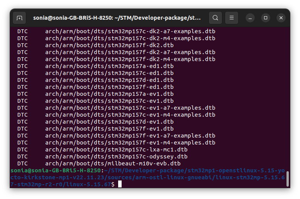Minimize the terminal window
This screenshot has height=199, width=300.
click(x=250, y=18)
